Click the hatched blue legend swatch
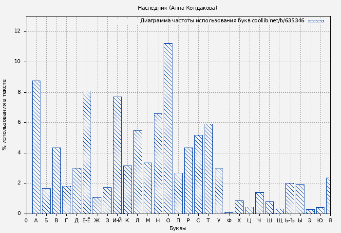This screenshot has width=341, height=233. point(316,21)
